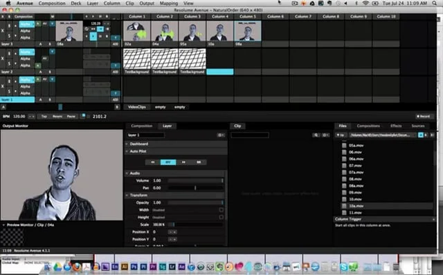This screenshot has height=275, width=443.
Task: Collapse the Audio section
Action: (127, 173)
